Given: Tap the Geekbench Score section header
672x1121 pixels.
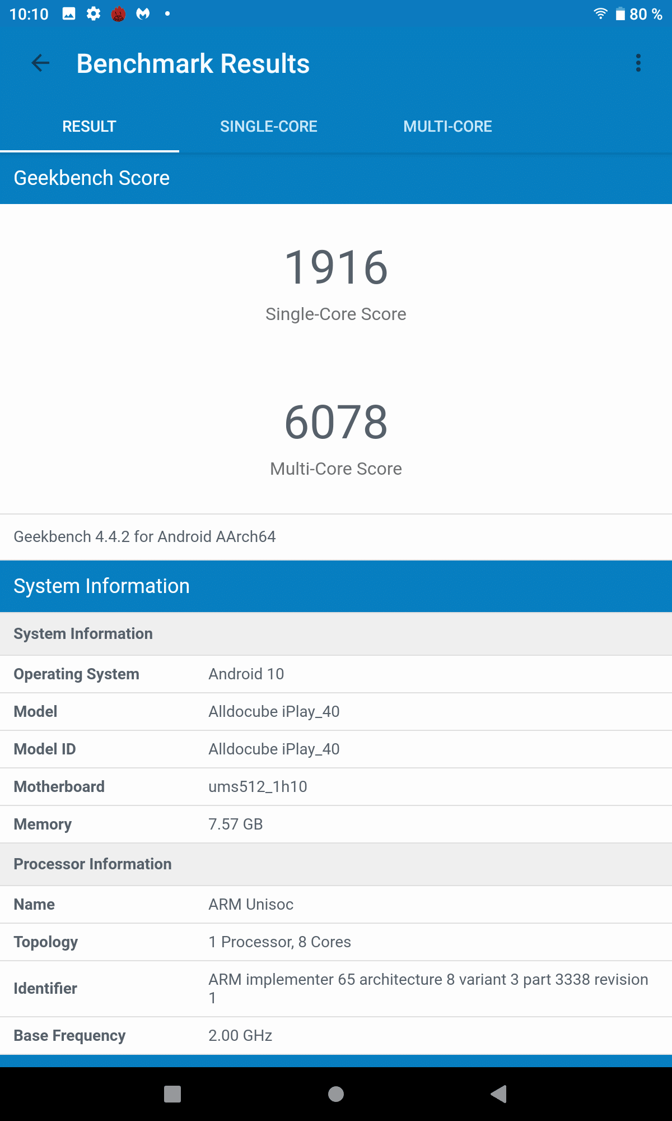Looking at the screenshot, I should [336, 178].
